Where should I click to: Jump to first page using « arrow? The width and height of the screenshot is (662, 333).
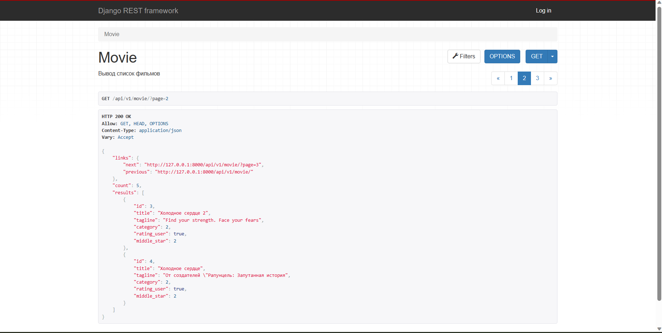(498, 78)
